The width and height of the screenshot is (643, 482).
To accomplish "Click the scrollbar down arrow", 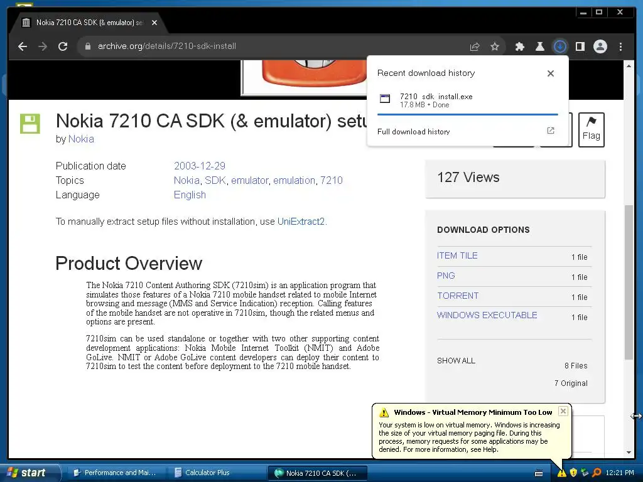I will 629,453.
